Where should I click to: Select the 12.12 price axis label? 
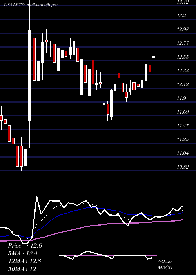[183, 84]
